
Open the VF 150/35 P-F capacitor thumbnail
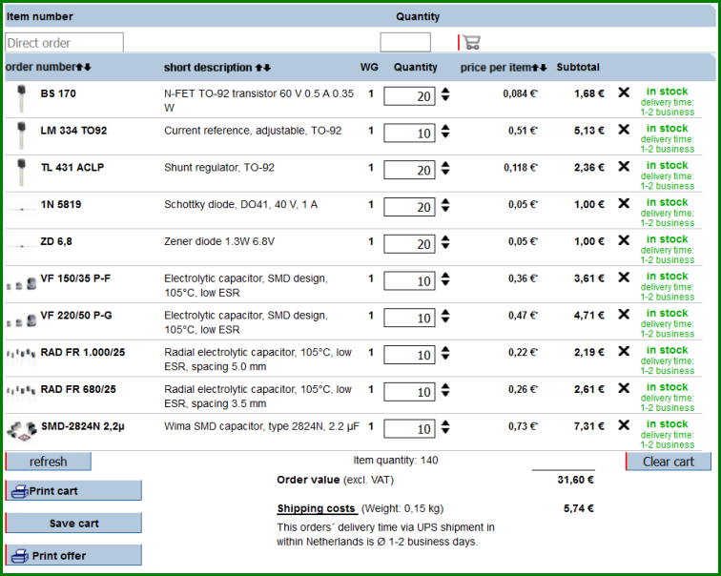point(21,283)
